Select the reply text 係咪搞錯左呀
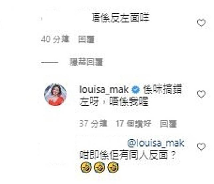 [x=131, y=95]
